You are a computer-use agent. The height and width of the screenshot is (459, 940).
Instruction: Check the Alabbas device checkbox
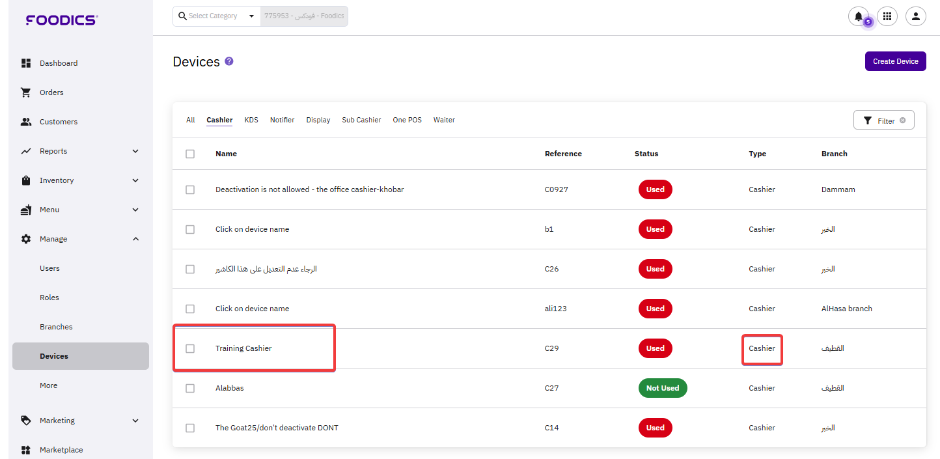(190, 388)
